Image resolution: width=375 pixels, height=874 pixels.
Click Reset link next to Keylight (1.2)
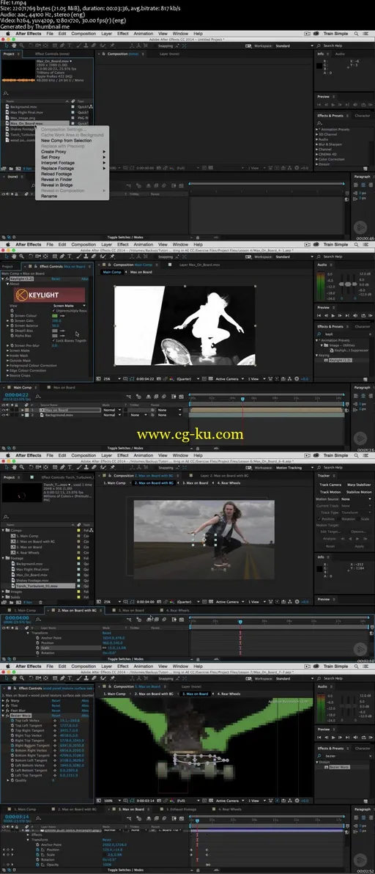coord(56,279)
